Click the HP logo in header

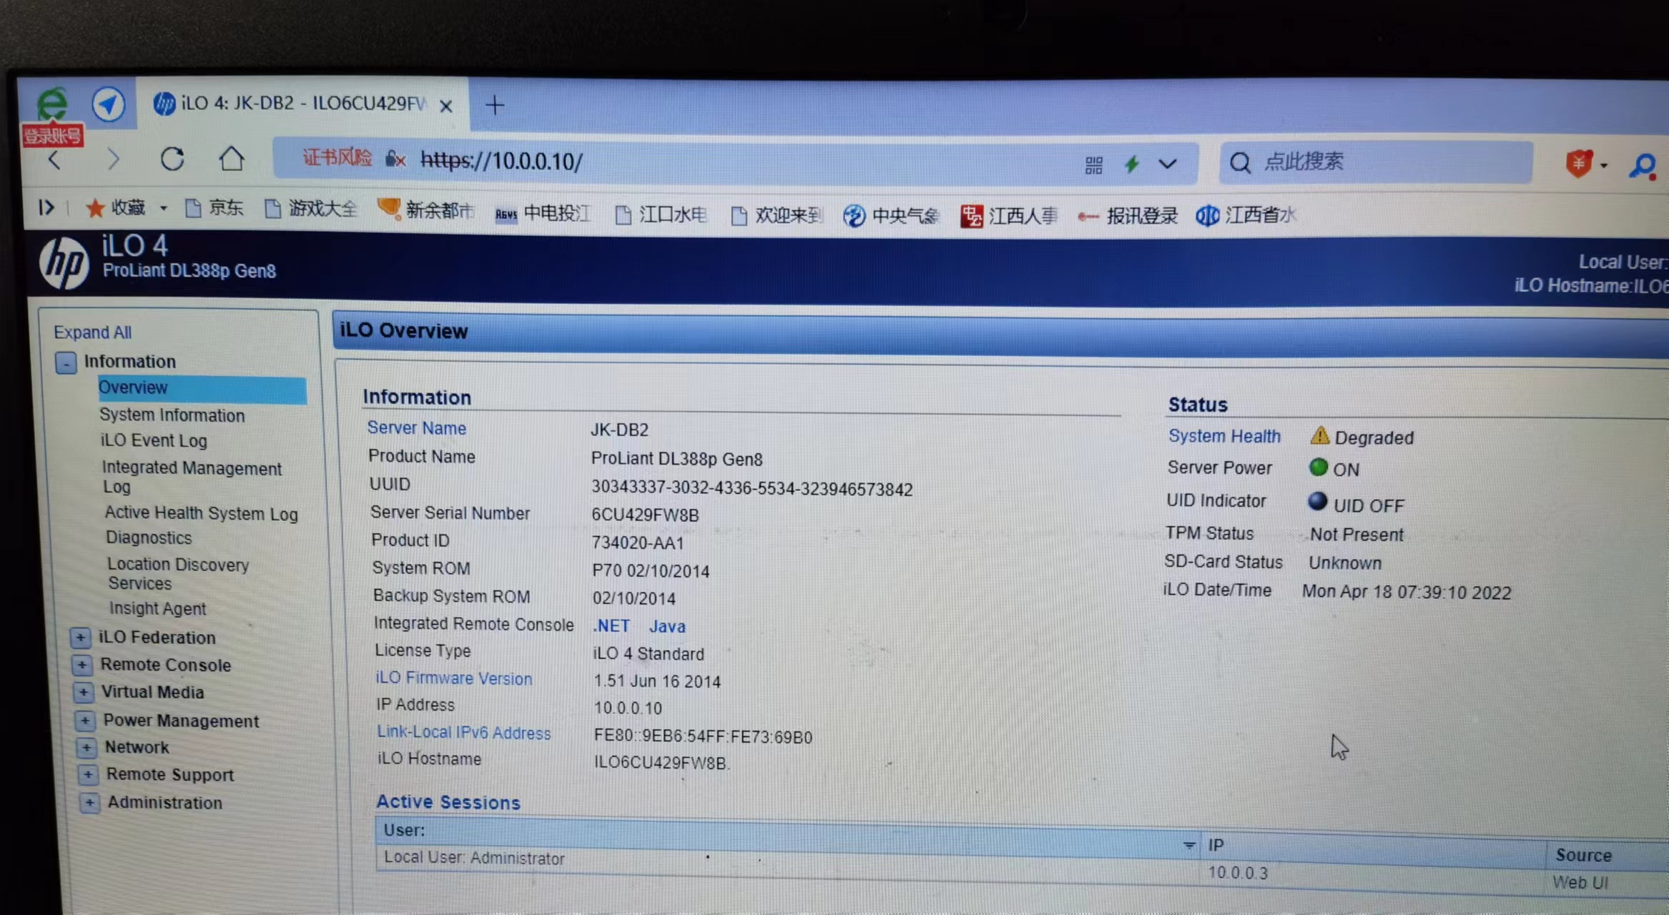pyautogui.click(x=64, y=263)
